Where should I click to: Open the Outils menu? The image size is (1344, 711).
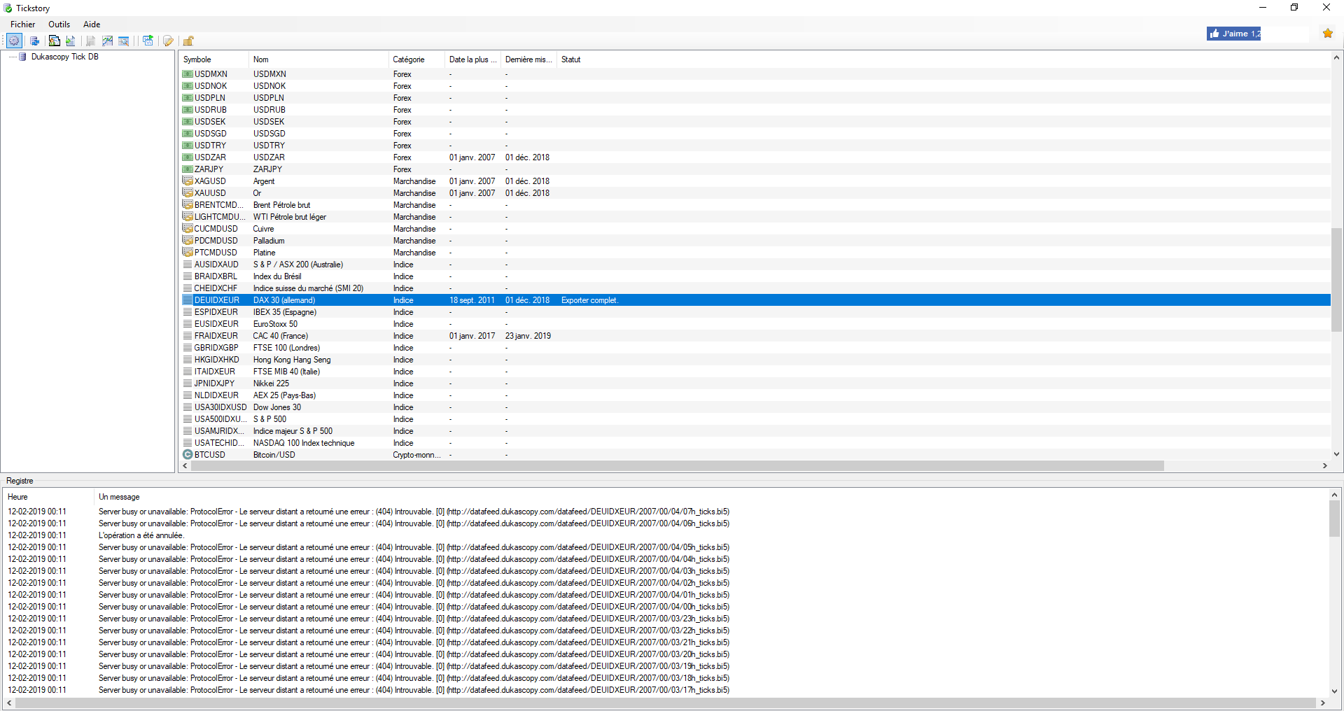pos(59,24)
